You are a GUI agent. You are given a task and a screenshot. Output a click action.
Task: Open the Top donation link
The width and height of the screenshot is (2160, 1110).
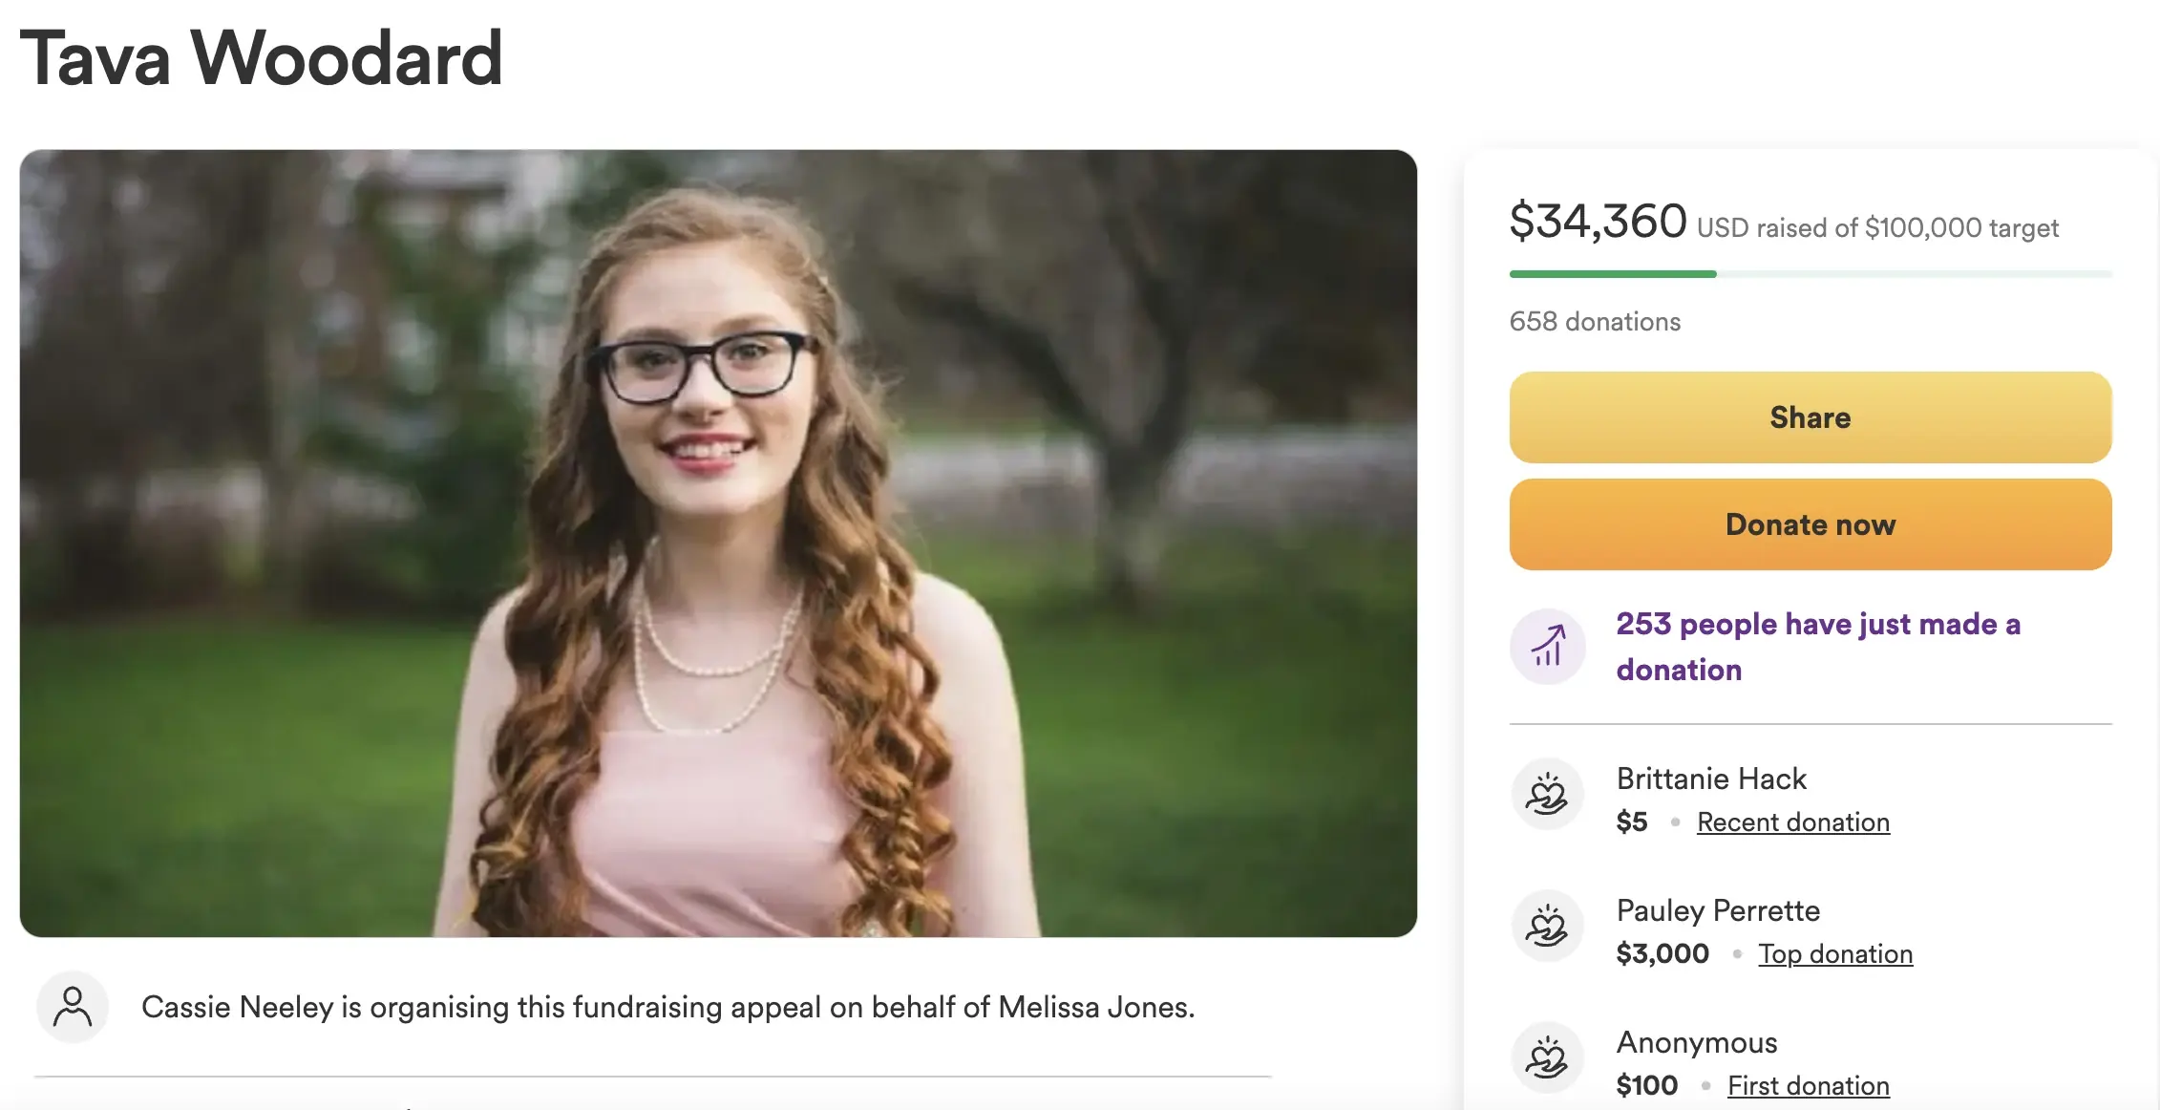[x=1834, y=954]
